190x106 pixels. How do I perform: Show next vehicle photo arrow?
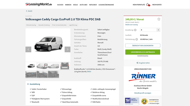coord(67,49)
